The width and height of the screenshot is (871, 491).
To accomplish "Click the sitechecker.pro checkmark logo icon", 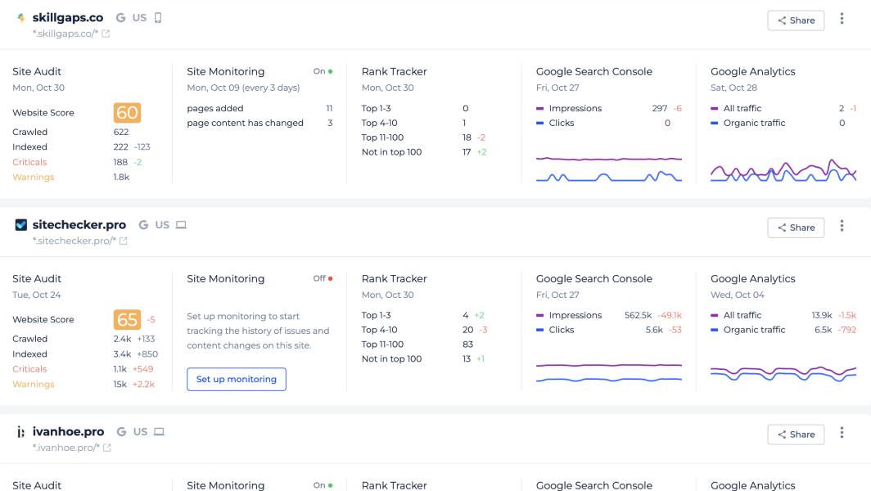I will [x=21, y=225].
